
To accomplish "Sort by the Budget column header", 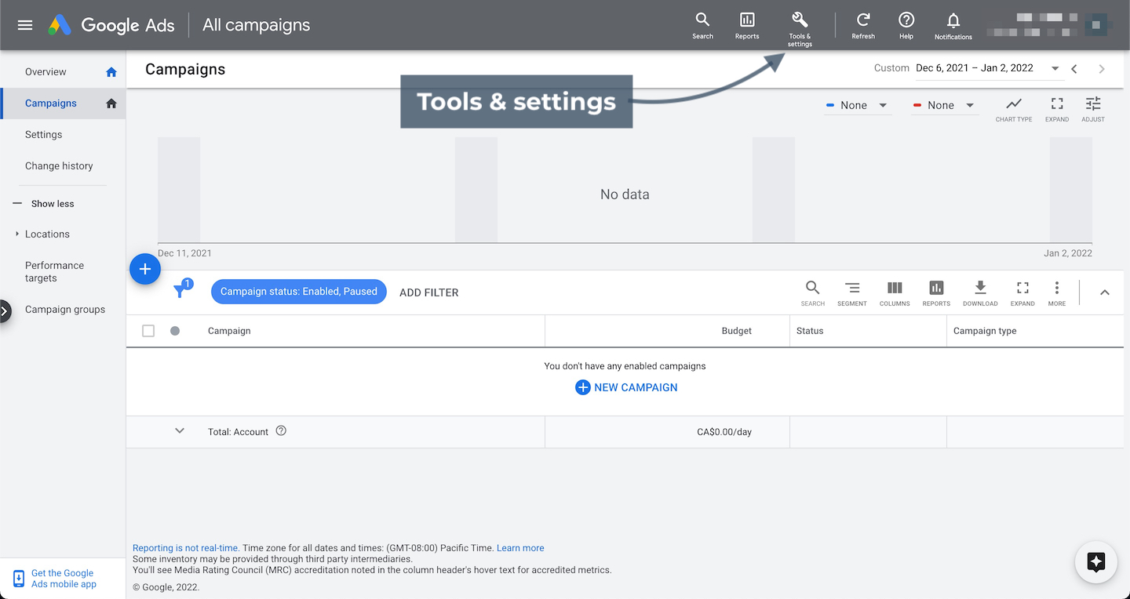I will point(736,331).
